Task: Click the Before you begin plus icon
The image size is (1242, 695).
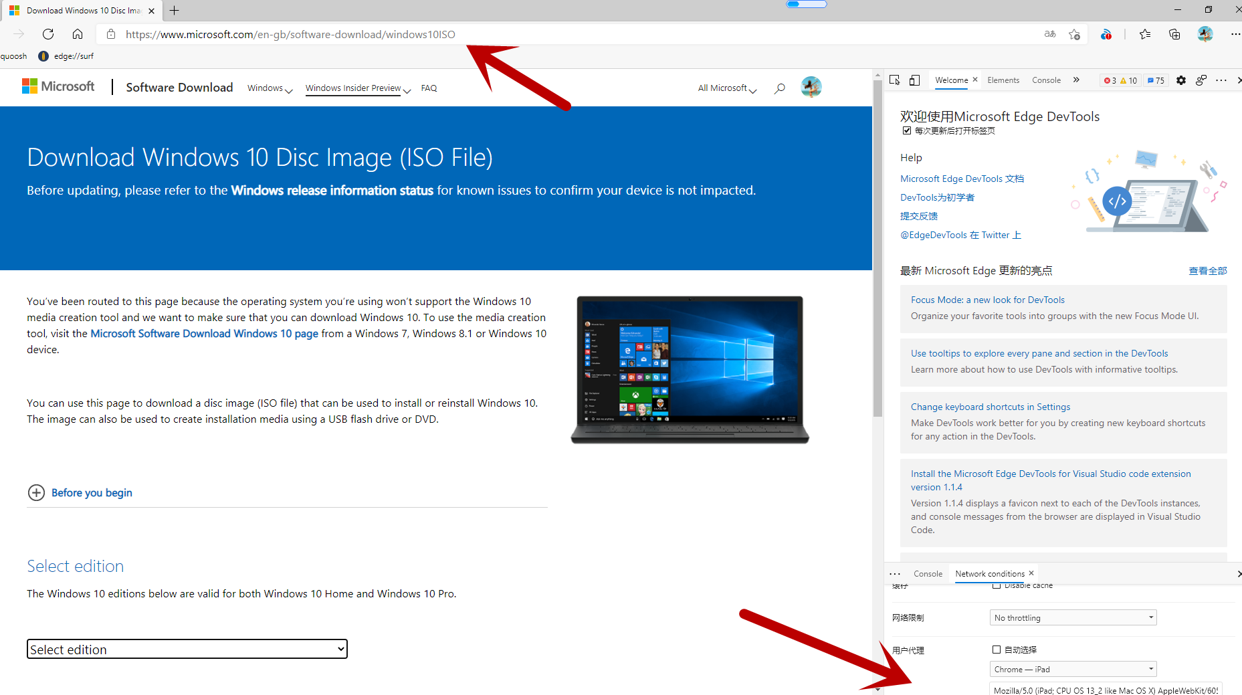Action: [x=36, y=493]
